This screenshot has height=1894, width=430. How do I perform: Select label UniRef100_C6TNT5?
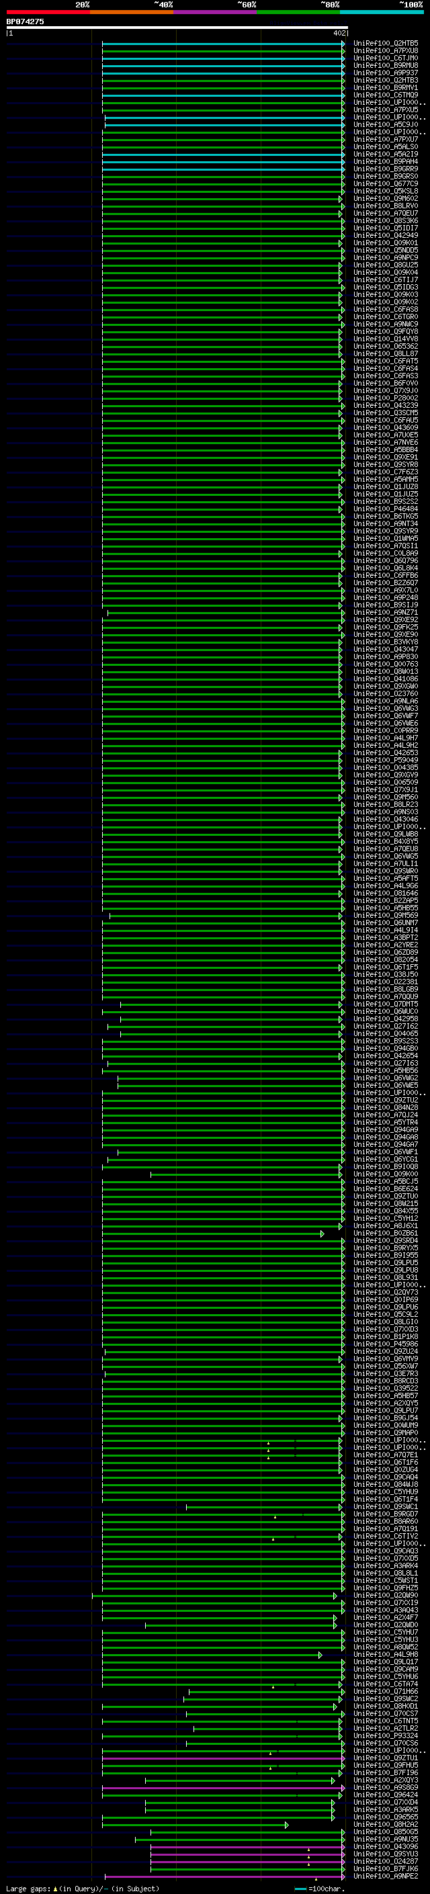pyautogui.click(x=386, y=1721)
